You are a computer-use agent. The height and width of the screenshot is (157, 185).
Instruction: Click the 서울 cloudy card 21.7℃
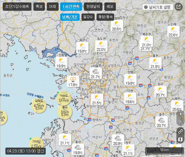(x=96, y=73)
